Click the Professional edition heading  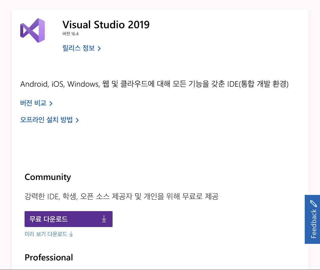(49, 257)
